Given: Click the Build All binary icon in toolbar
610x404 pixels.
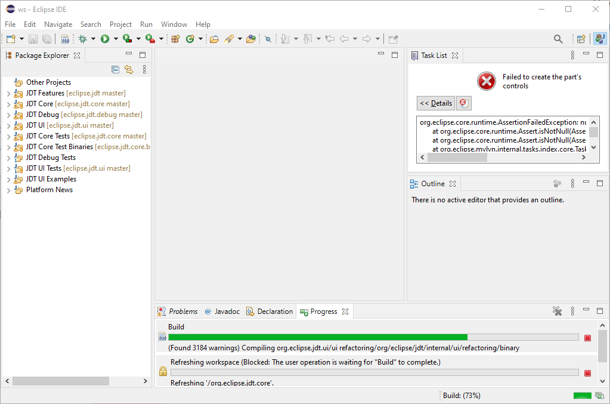Looking at the screenshot, I should coord(66,39).
